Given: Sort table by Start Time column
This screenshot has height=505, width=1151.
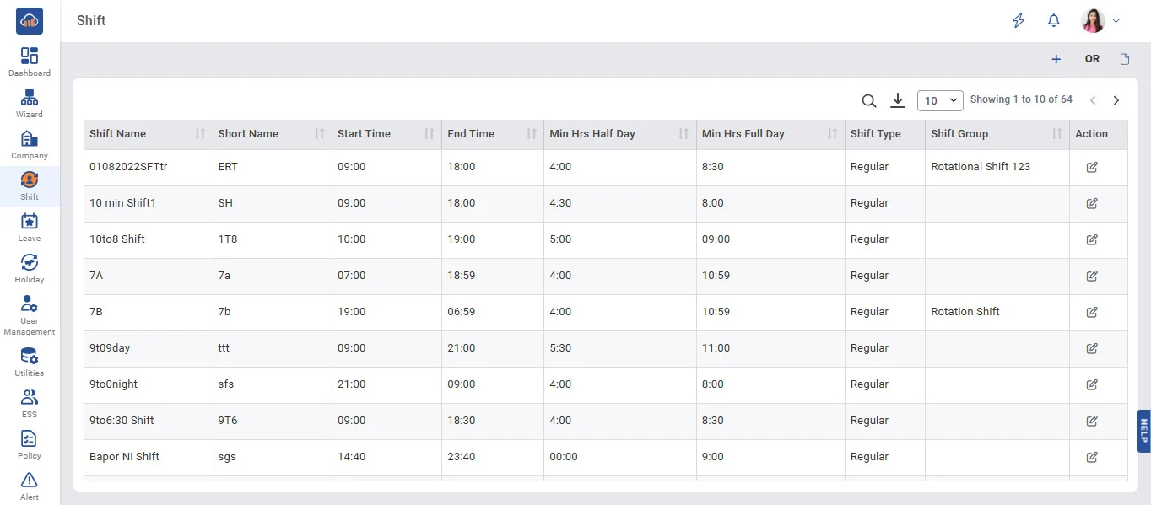Looking at the screenshot, I should [x=429, y=134].
